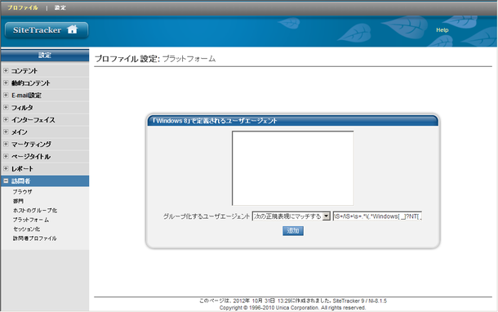Click the user agent list box
The height and width of the screenshot is (312, 498).
click(293, 168)
